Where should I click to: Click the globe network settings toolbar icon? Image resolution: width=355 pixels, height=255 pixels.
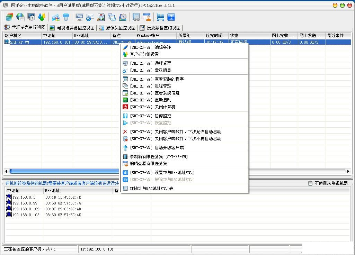pyautogui.click(x=20, y=17)
